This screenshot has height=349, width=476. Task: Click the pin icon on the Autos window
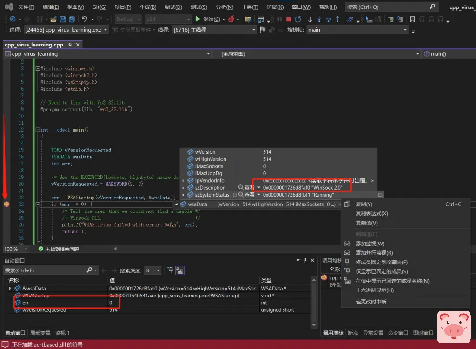305,260
